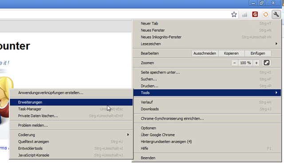Expand the Codierung submenu
The width and height of the screenshot is (284, 165).
71,135
